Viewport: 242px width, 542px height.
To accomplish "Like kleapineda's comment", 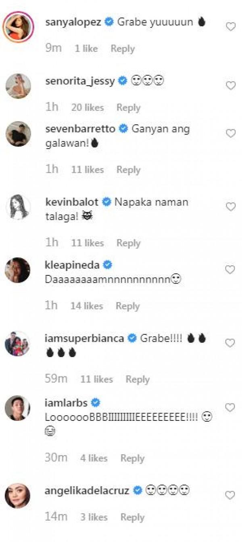I will point(230,270).
